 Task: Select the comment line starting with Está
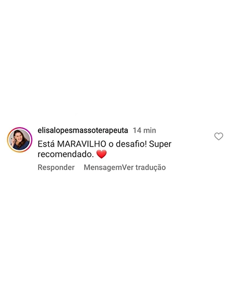point(105,144)
